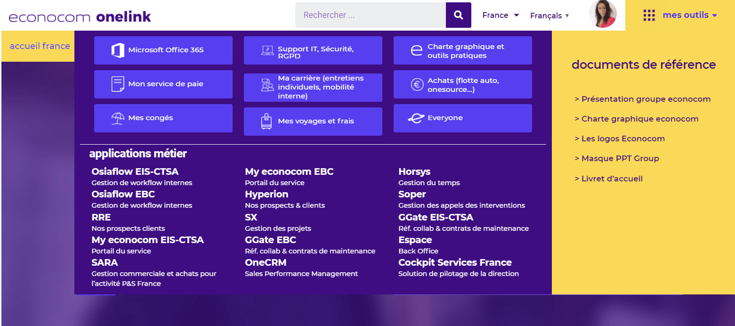Select the people icon for Ma carrière
Image resolution: width=735 pixels, height=326 pixels.
coord(267,85)
